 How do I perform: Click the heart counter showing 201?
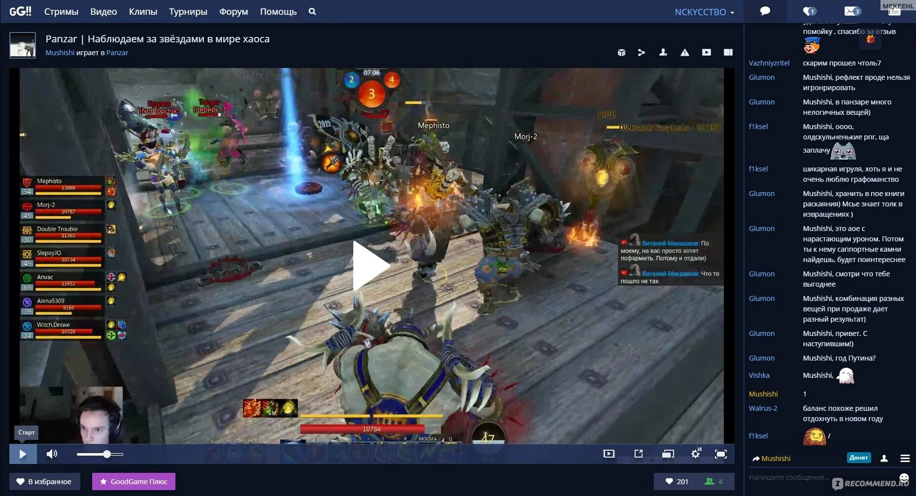[677, 481]
